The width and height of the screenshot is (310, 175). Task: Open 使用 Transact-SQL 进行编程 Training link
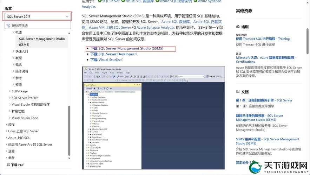point(263,39)
